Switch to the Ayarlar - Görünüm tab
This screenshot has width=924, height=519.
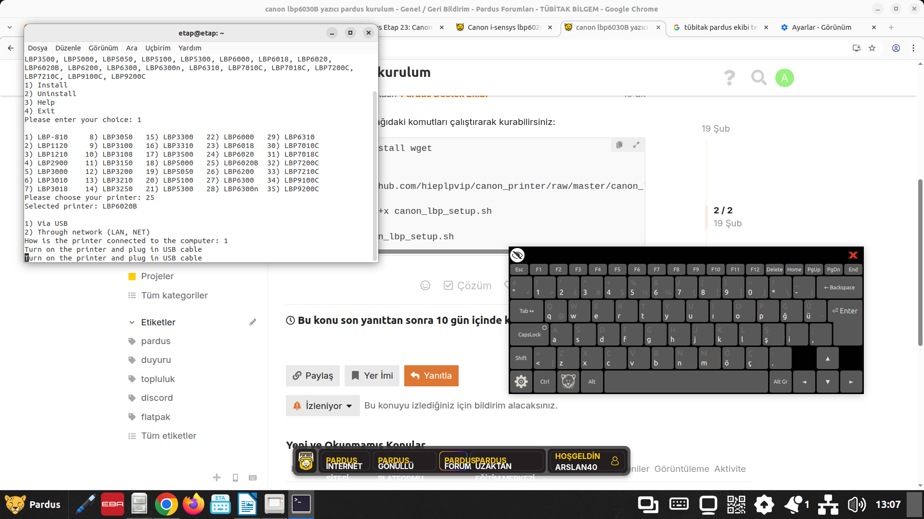[821, 27]
